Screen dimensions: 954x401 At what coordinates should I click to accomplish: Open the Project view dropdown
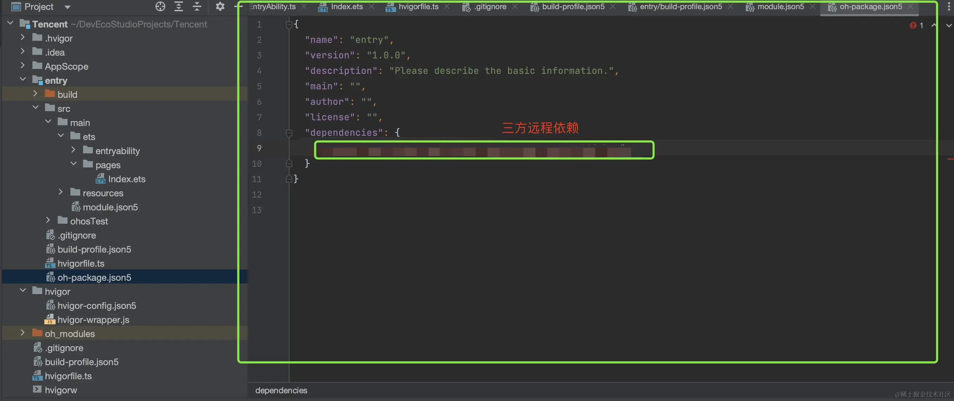67,7
